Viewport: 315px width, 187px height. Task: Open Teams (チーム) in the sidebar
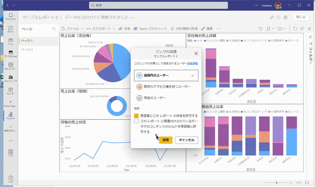(x=11, y=41)
